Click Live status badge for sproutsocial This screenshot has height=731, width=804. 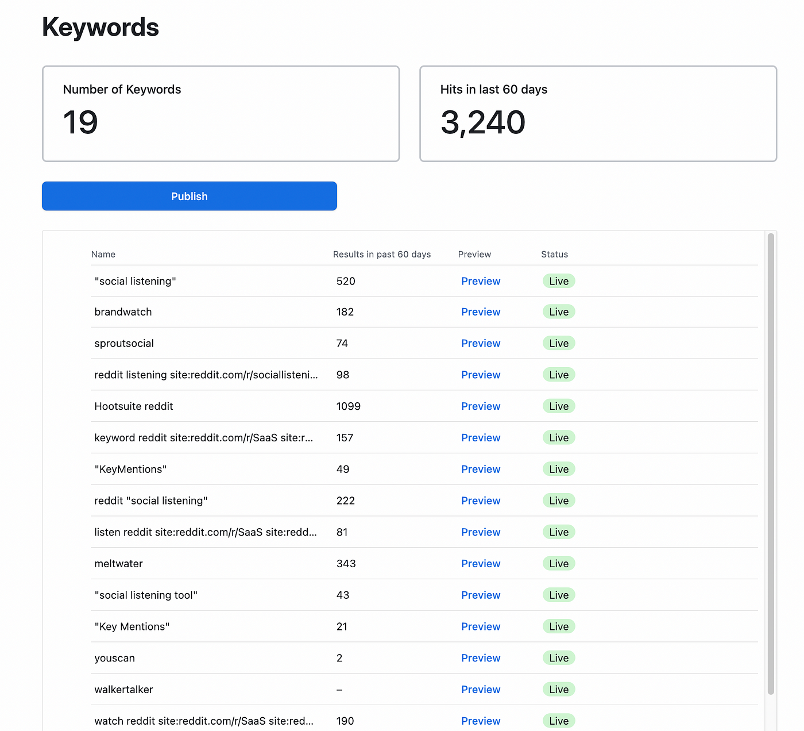click(x=559, y=343)
